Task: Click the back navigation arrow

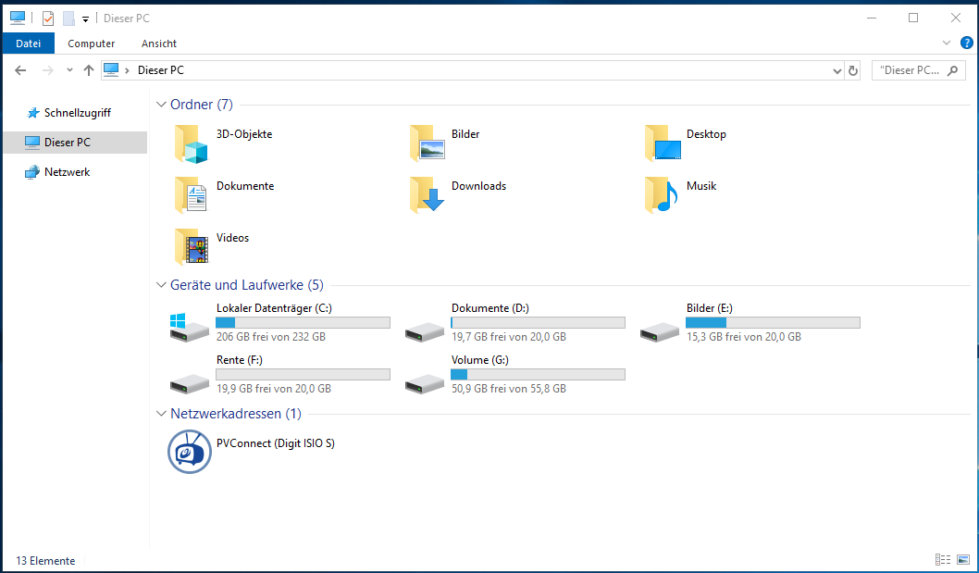Action: [20, 70]
